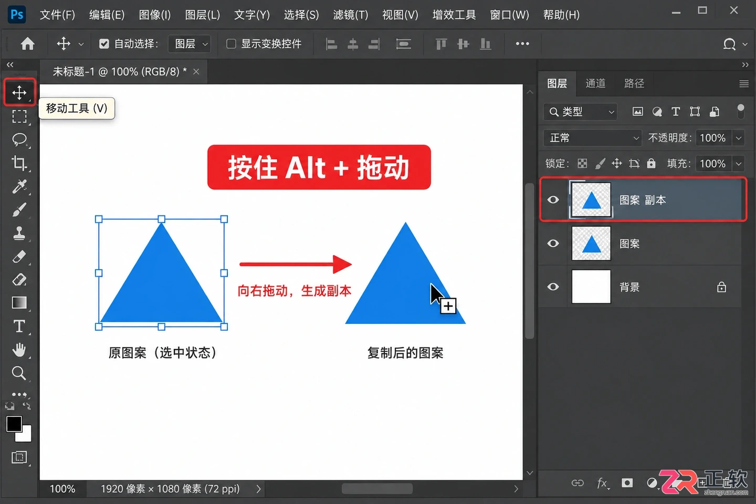The height and width of the screenshot is (504, 756).
Task: Click the align top edges icon
Action: [x=441, y=44]
